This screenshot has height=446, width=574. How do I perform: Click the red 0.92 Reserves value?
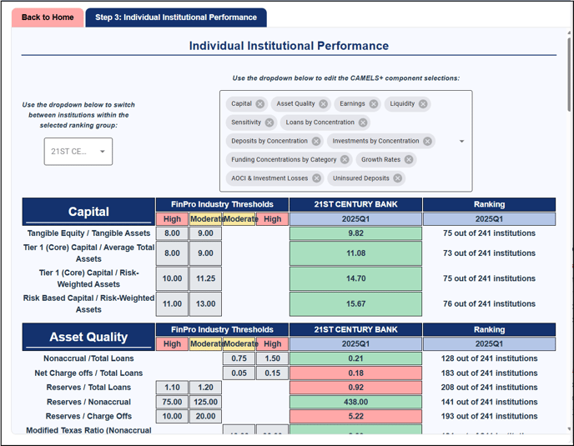(355, 388)
